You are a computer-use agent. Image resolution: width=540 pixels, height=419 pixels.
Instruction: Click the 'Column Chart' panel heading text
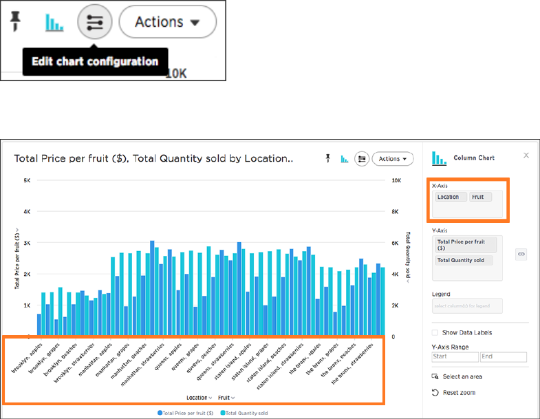[474, 158]
